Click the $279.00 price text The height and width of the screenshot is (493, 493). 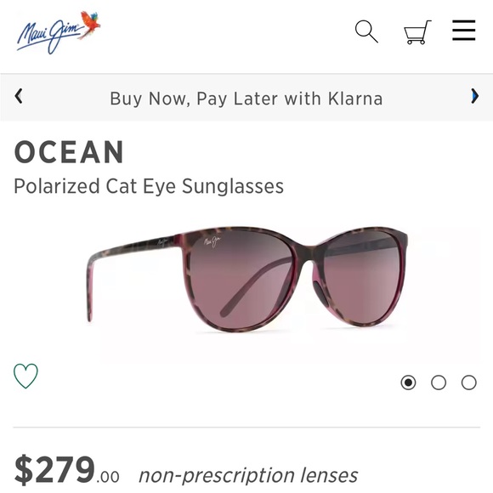click(x=66, y=470)
